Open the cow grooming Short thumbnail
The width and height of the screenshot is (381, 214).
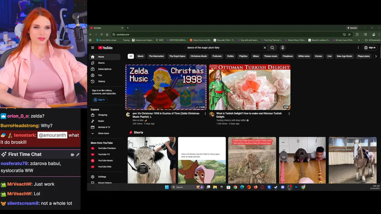pos(152,160)
